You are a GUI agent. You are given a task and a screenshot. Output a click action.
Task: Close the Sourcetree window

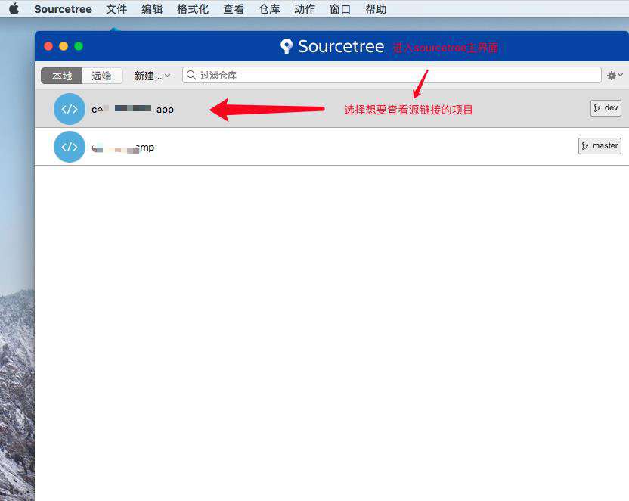coord(48,46)
